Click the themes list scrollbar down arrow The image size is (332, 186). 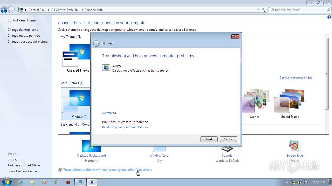tap(327, 132)
